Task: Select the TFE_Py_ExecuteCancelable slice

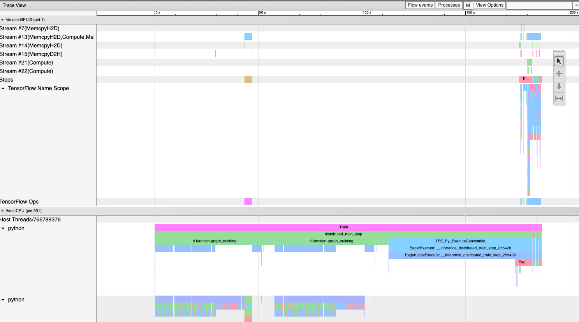Action: 460,241
